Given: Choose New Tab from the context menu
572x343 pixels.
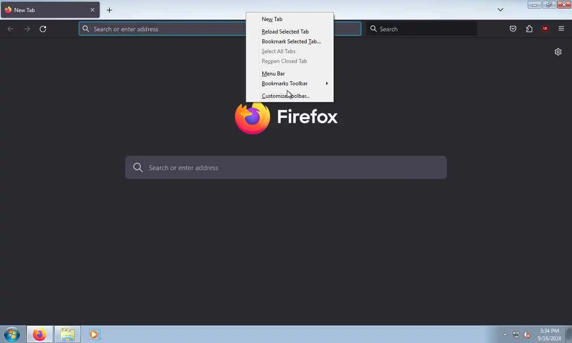Looking at the screenshot, I should (x=290, y=19).
